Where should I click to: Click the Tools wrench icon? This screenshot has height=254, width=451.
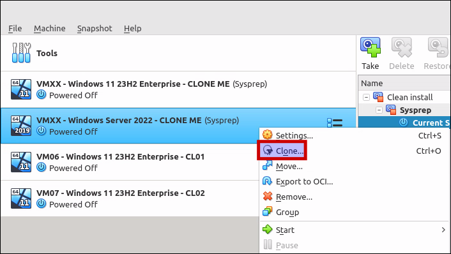click(x=21, y=53)
